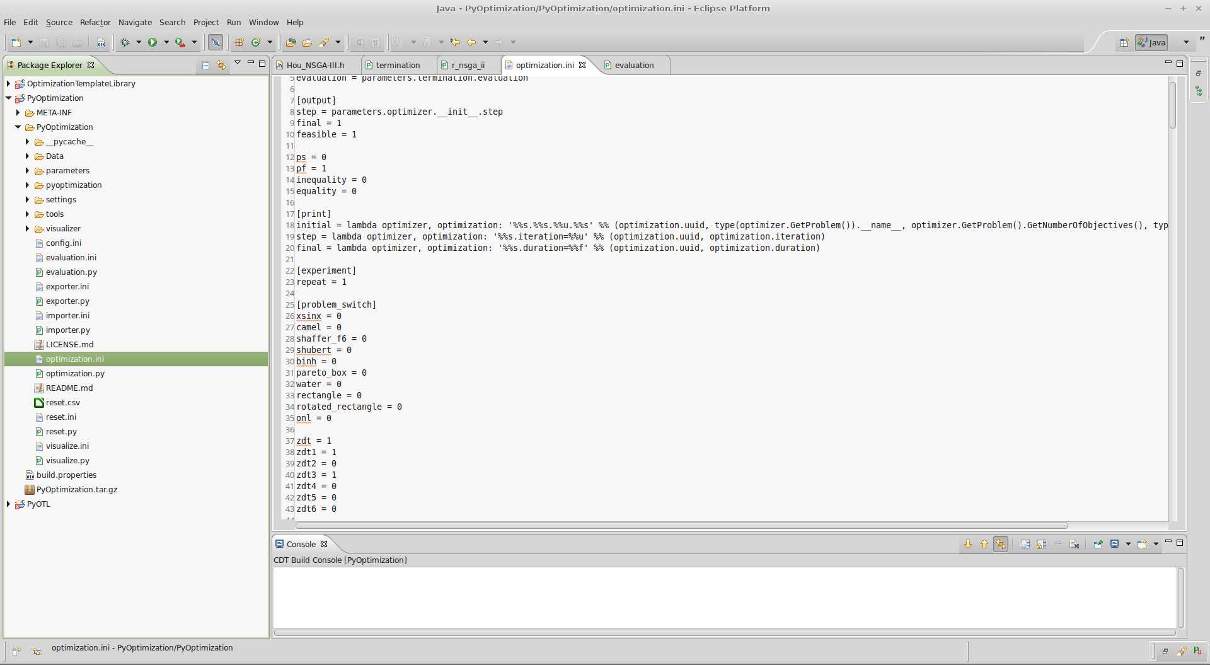Expand the OptimizationTemplateLibrary project
Screen dimensions: 1210x665
tap(8, 83)
